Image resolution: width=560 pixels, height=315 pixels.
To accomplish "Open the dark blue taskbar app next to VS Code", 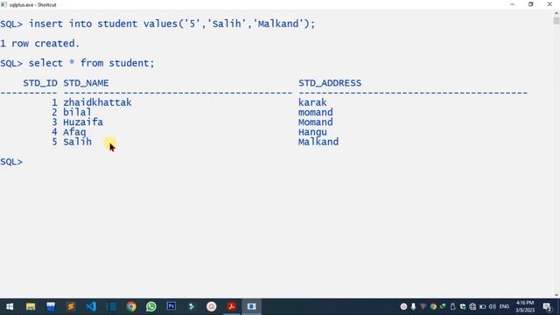I will pyautogui.click(x=111, y=306).
